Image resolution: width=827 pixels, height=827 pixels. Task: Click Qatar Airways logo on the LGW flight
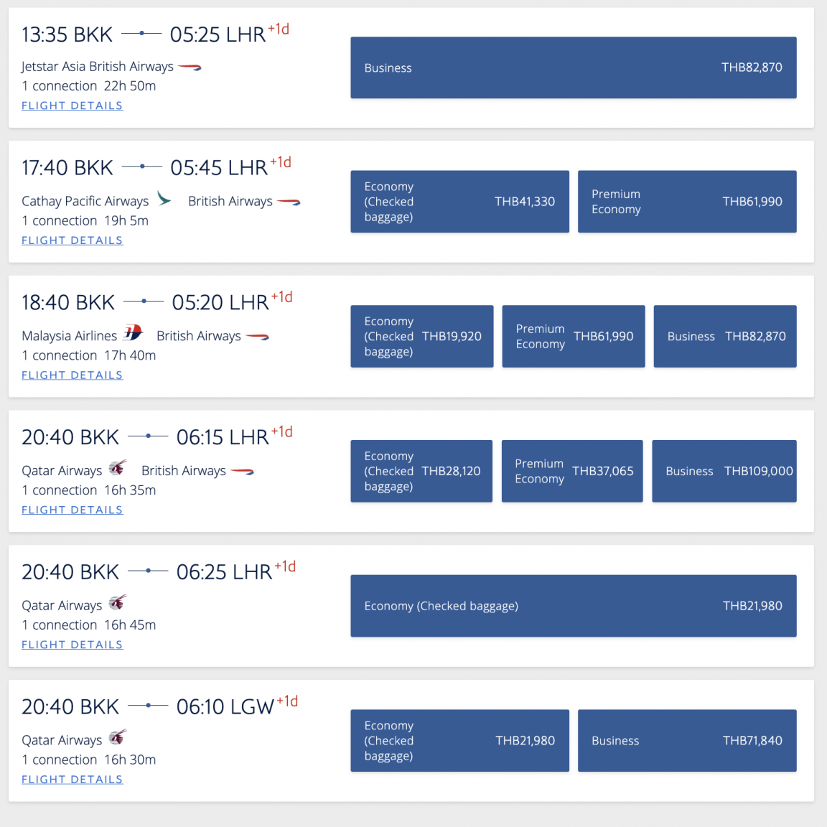pos(118,737)
